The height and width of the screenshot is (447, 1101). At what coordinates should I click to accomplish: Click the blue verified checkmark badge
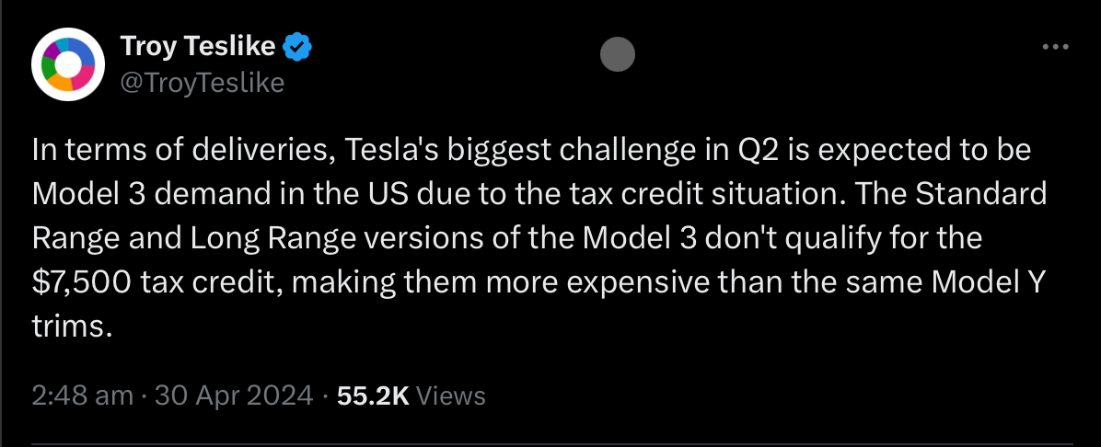click(296, 46)
